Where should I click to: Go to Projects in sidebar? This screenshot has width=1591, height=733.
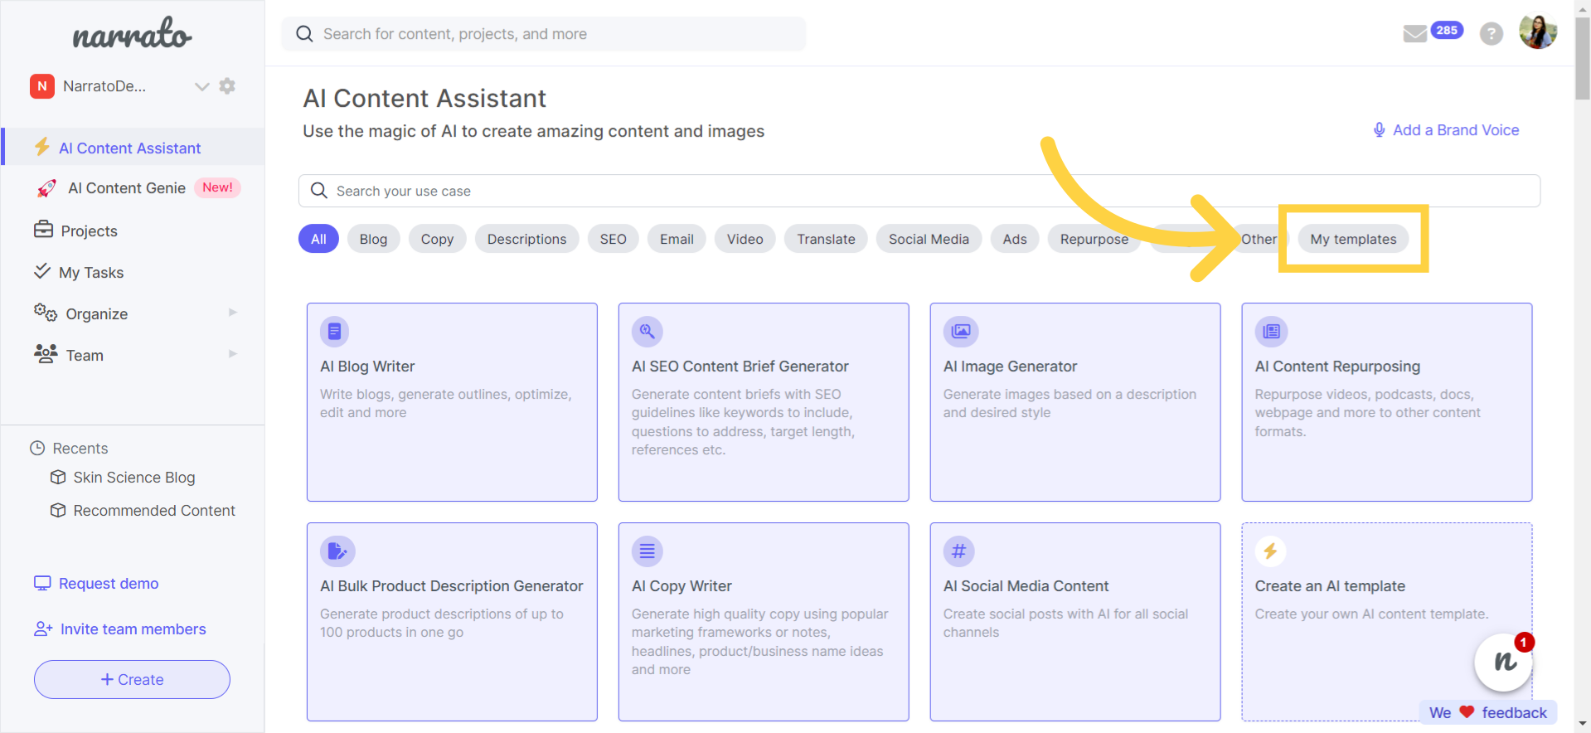[89, 231]
